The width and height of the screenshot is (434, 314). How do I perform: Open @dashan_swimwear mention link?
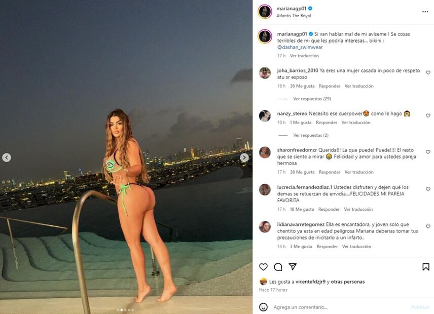tap(300, 47)
